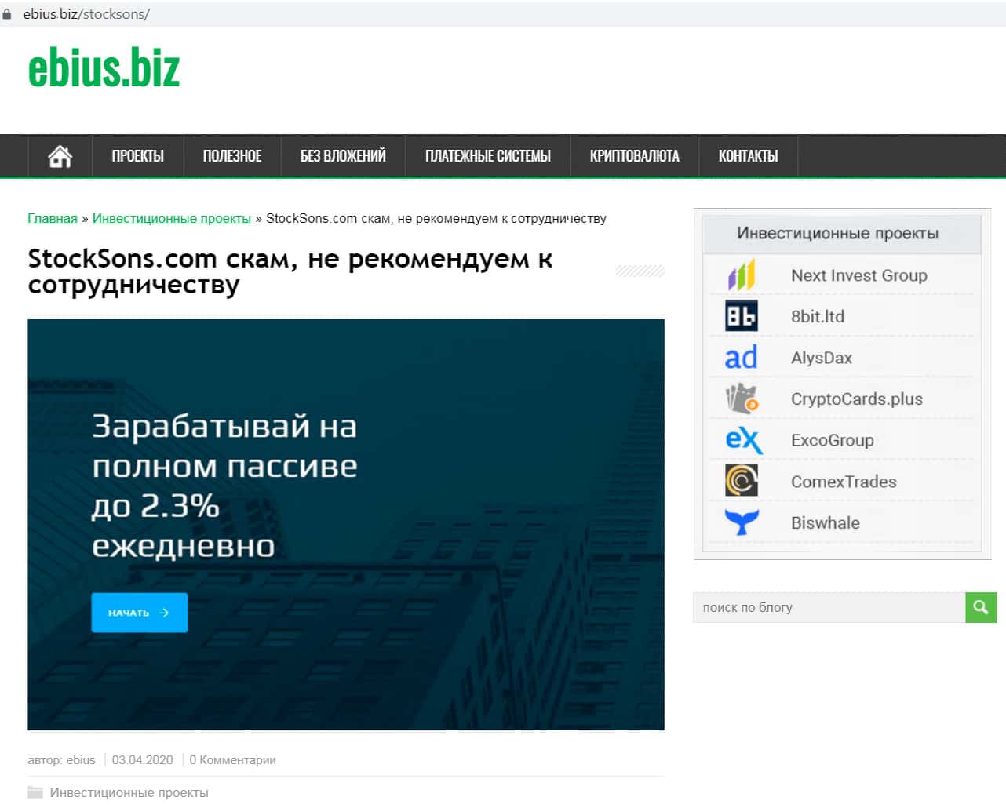Click the 8bit.ltd logo icon
This screenshot has width=1006, height=808.
741,316
